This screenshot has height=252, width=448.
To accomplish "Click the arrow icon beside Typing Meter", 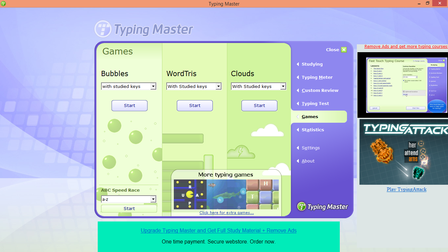I will click(x=298, y=77).
